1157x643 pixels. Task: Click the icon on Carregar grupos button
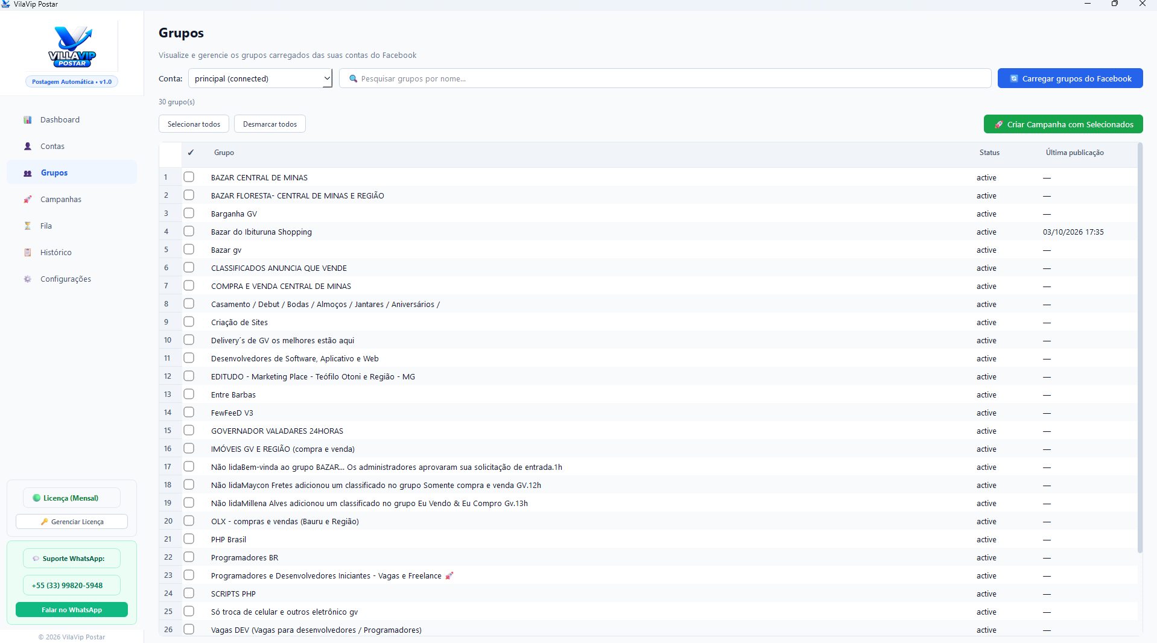point(1014,78)
